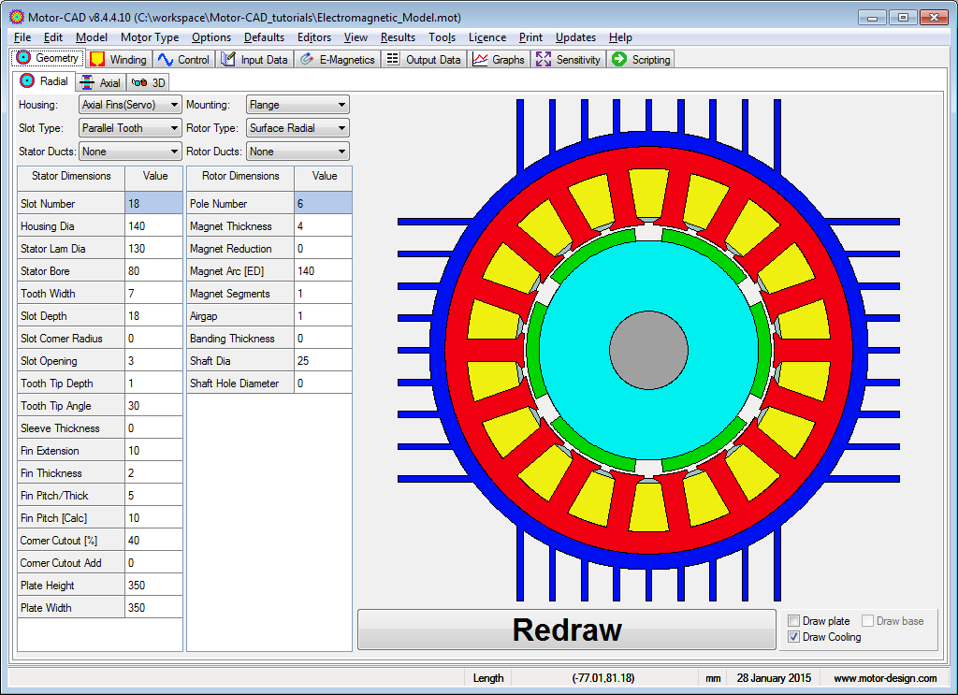Toggle the Draw base checkbox
Image resolution: width=958 pixels, height=695 pixels.
(x=867, y=621)
